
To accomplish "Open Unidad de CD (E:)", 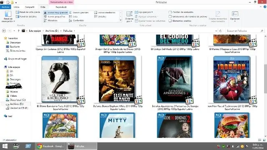I will click(x=19, y=108).
